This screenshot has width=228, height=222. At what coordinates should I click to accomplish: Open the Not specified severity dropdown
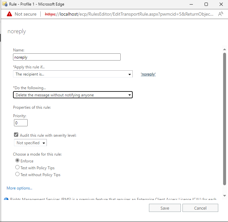pos(31,143)
